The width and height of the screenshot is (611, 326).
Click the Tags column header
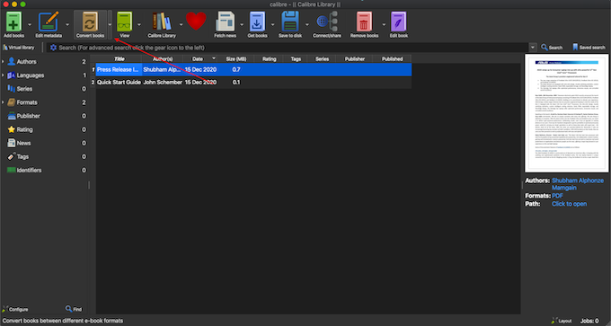tap(296, 58)
